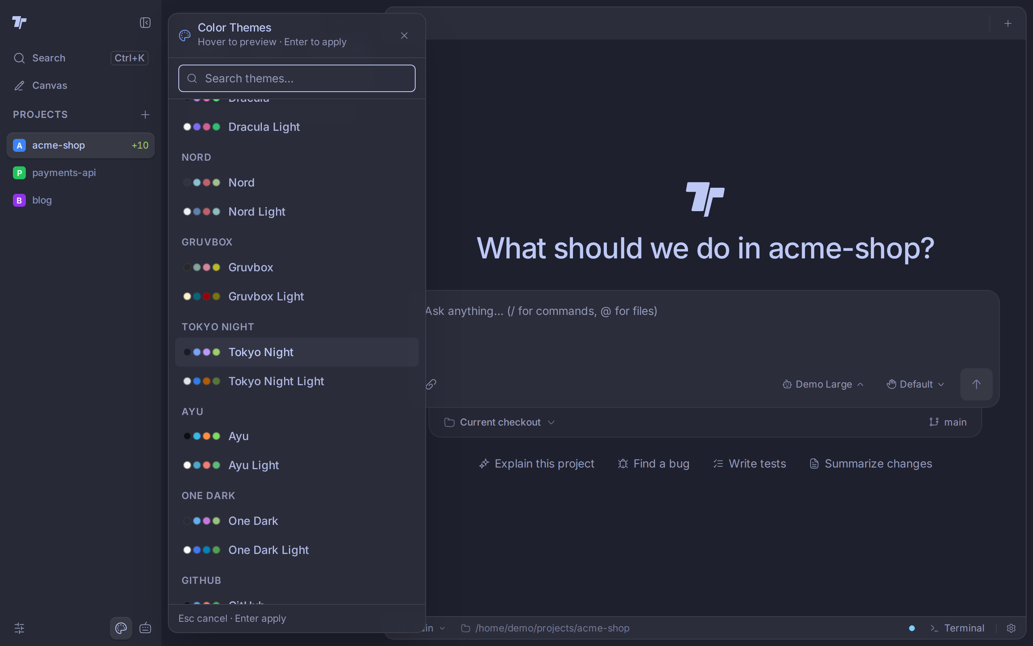
Task: Choose the Dracula Light theme
Action: pos(297,127)
